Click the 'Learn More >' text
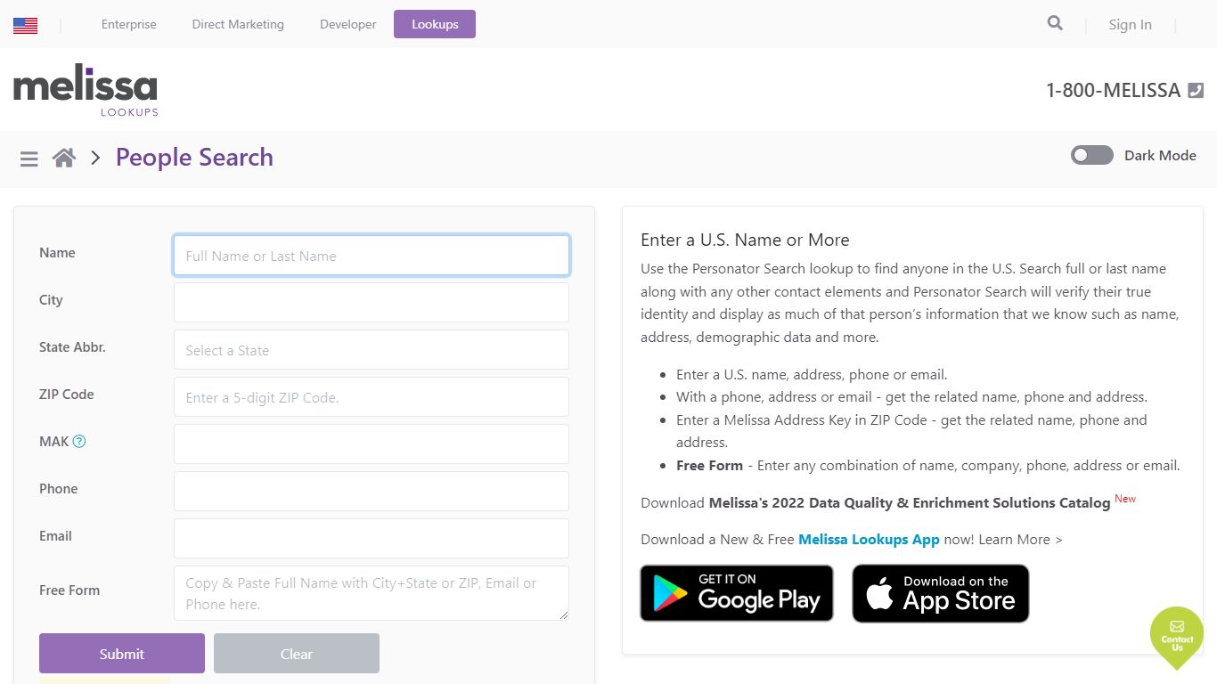 click(x=1020, y=540)
